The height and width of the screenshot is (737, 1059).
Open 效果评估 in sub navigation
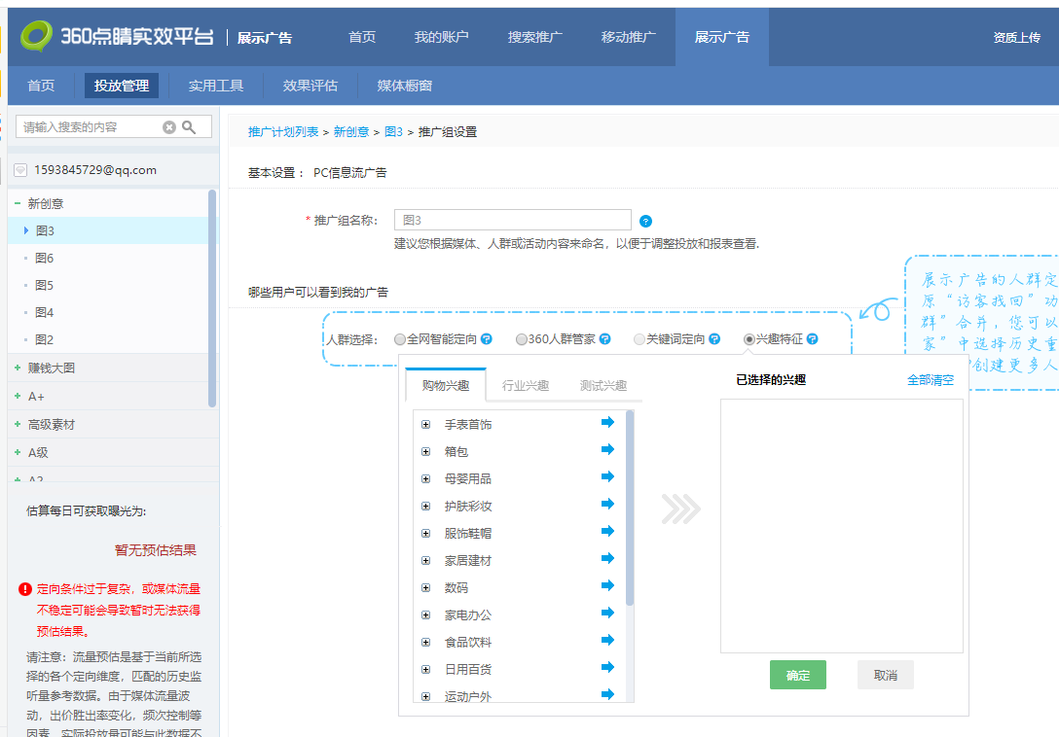pyautogui.click(x=310, y=86)
